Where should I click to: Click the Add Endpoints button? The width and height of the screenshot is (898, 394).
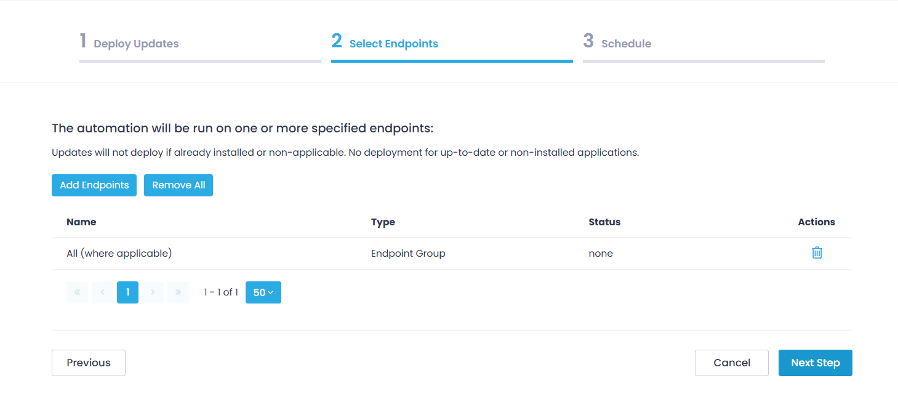[94, 185]
